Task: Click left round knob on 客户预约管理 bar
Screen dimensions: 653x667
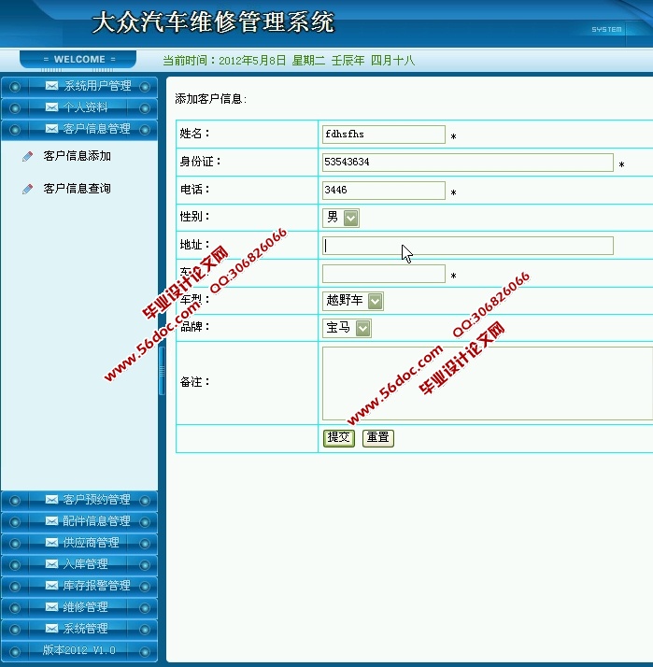Action: pyautogui.click(x=14, y=501)
